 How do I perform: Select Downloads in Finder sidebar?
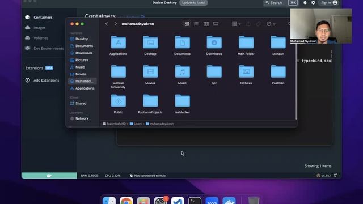pos(82,53)
